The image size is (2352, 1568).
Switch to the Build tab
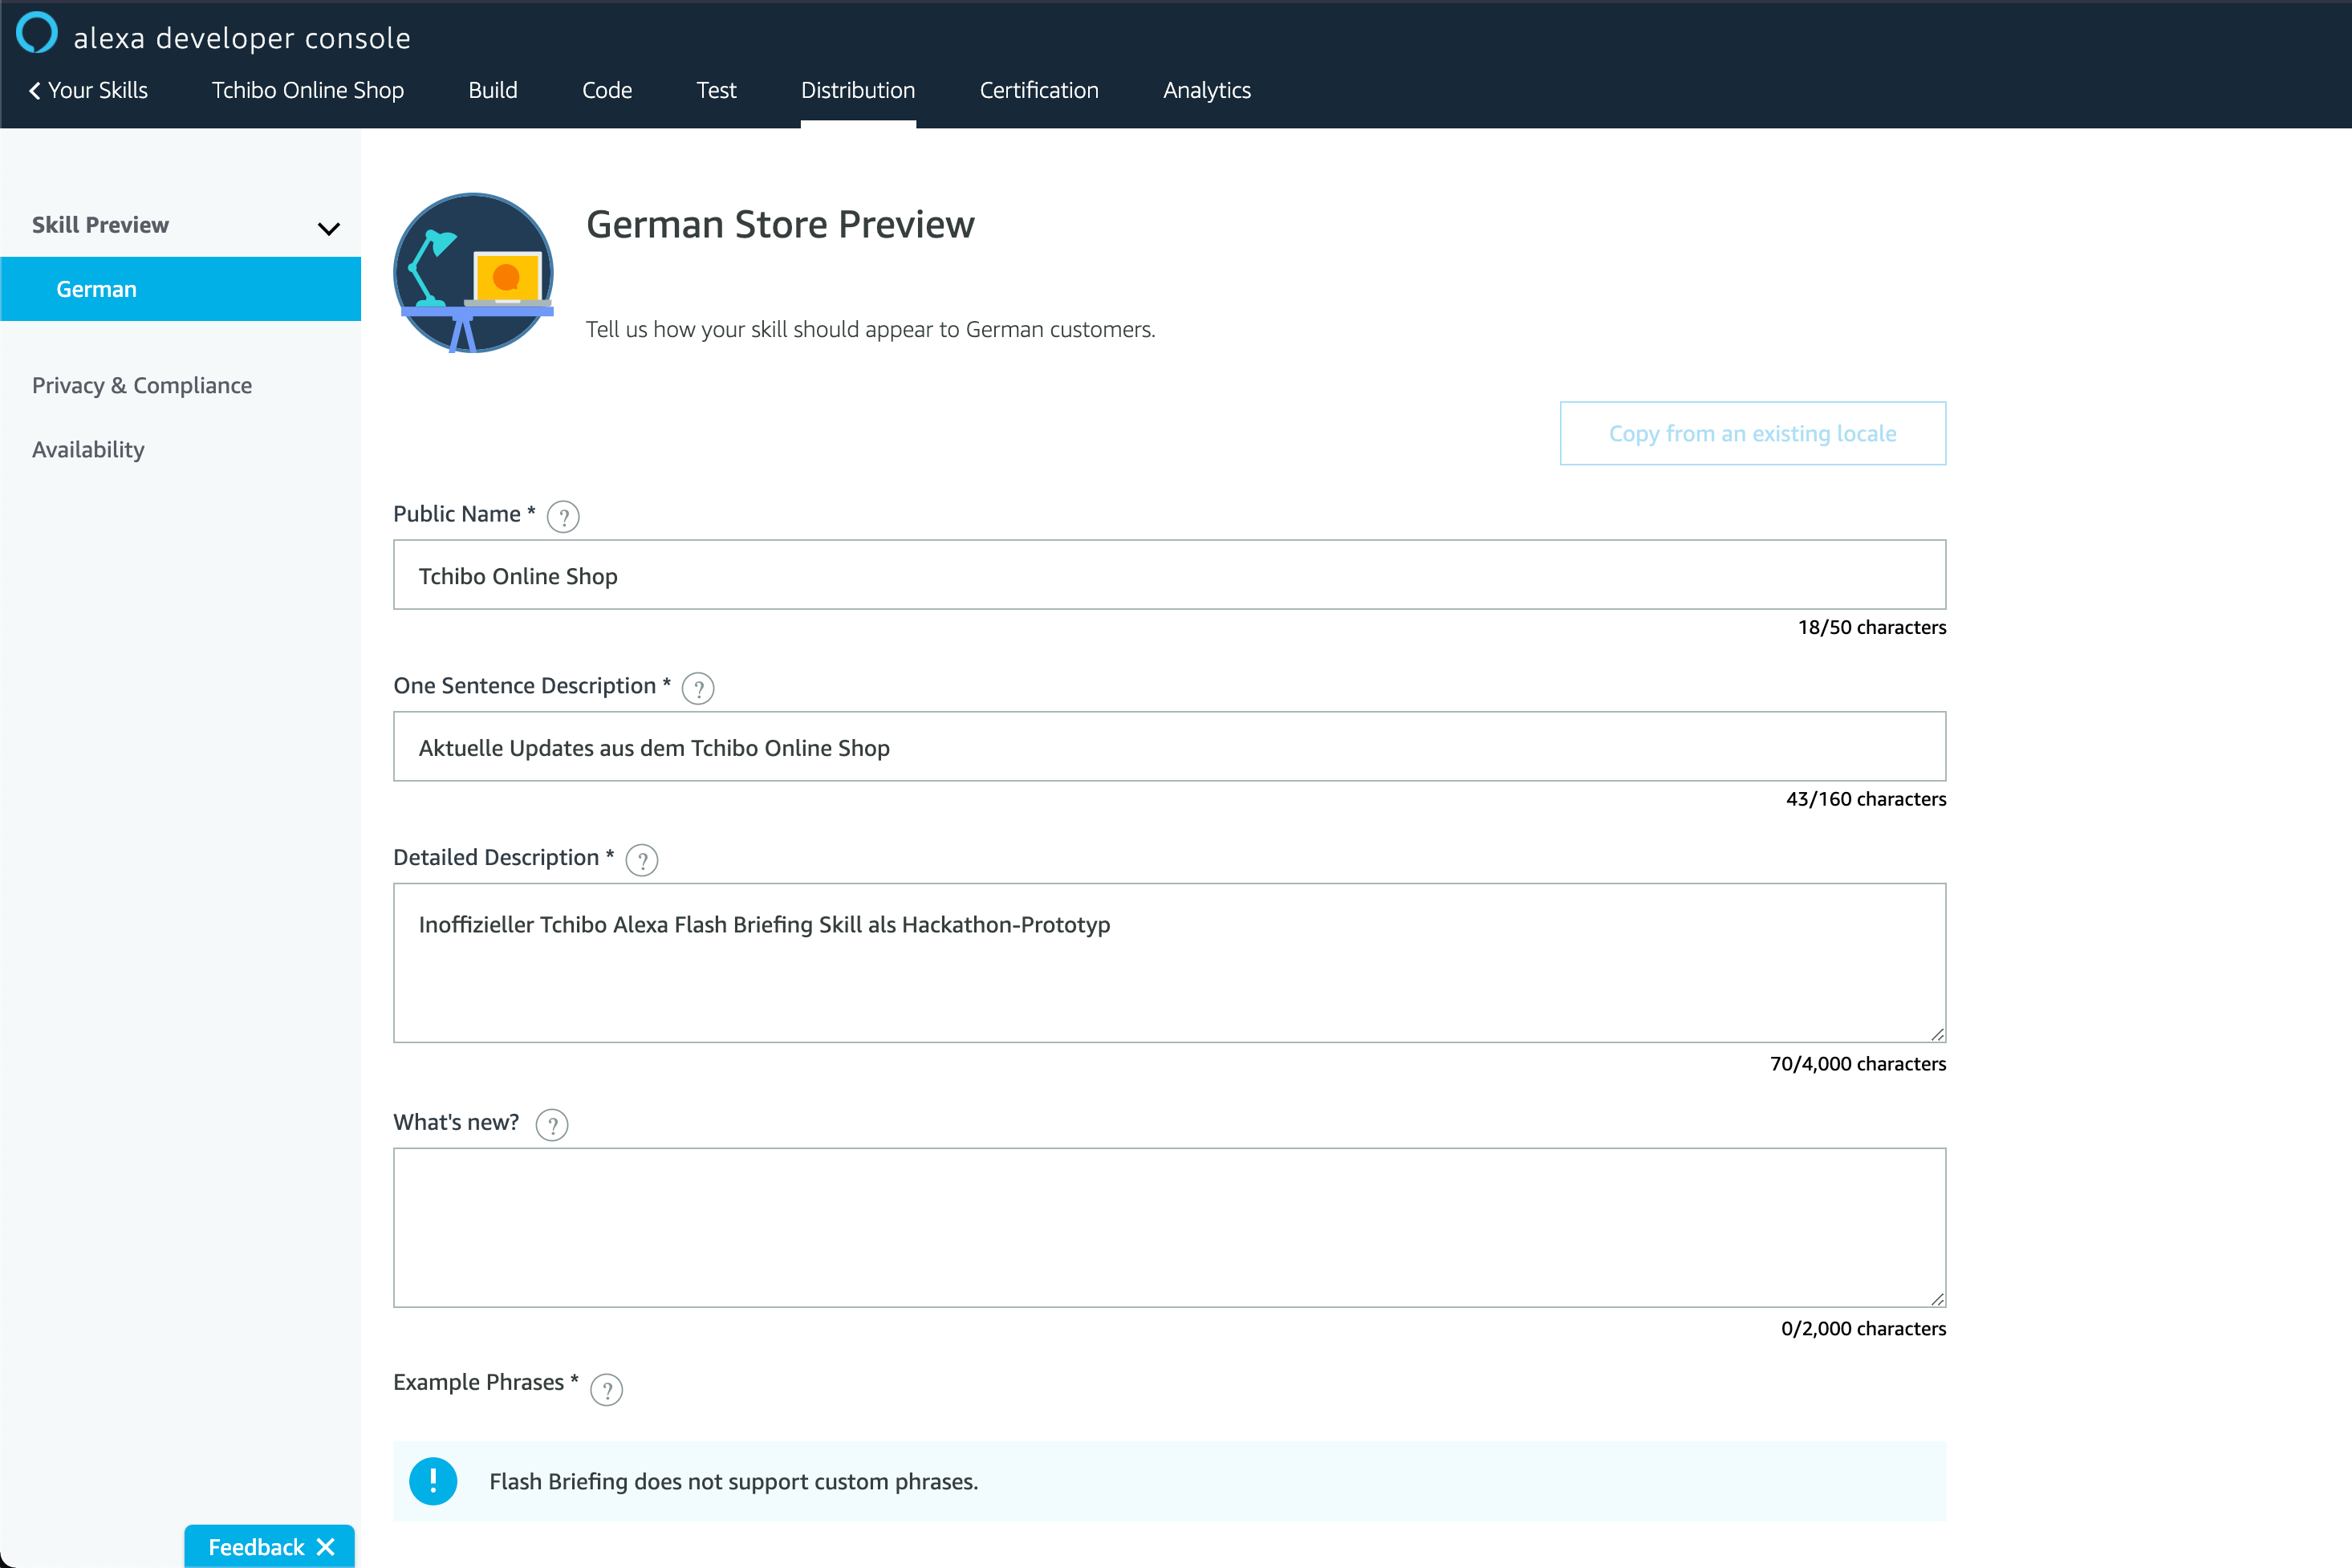[x=493, y=90]
